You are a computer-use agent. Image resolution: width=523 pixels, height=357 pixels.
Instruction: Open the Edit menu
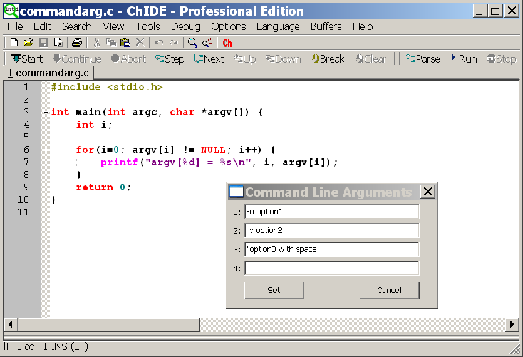(x=43, y=26)
